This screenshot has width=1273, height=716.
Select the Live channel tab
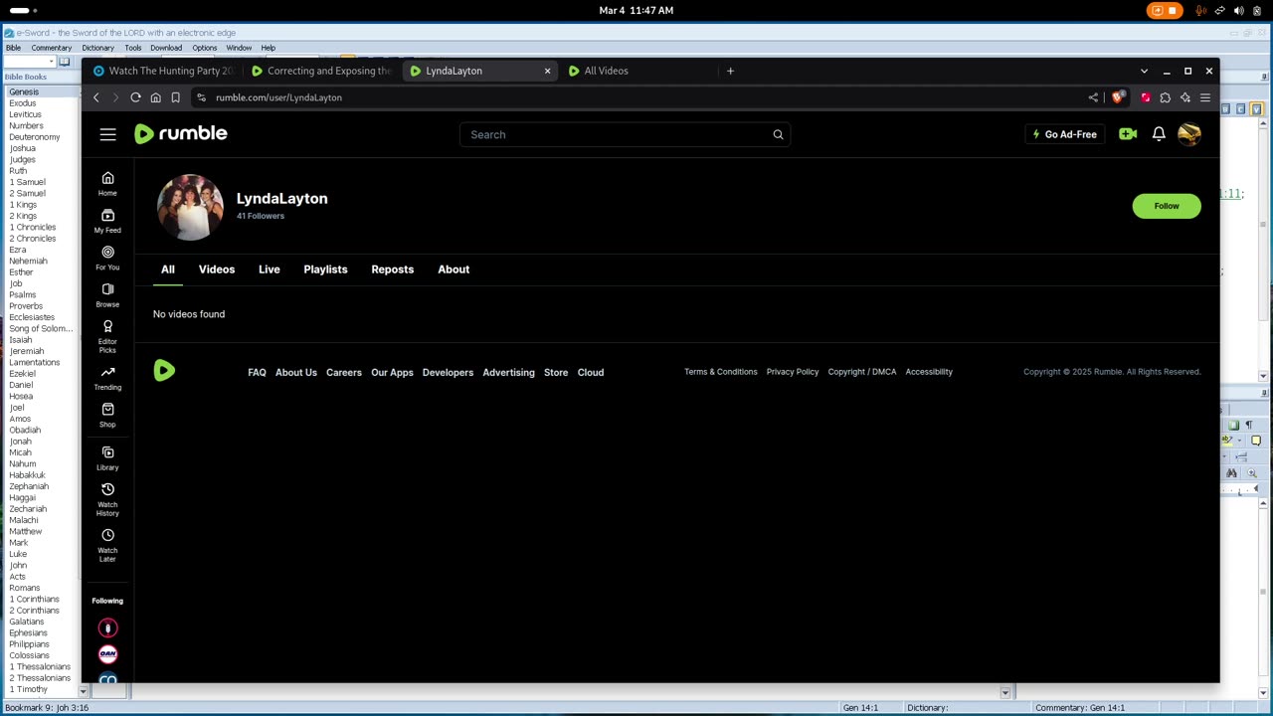(270, 269)
